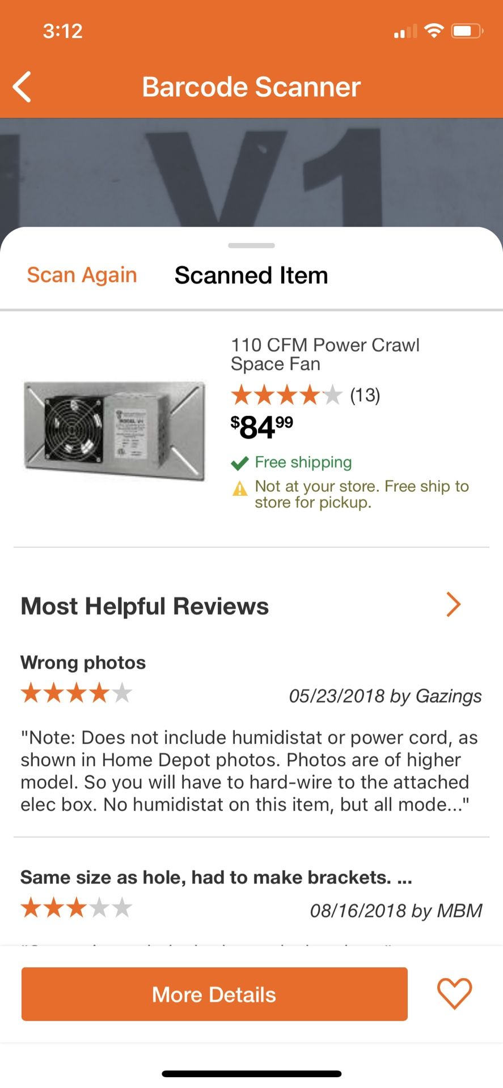The image size is (503, 1088).
Task: Tap the product star rating with 13 reviews
Action: pyautogui.click(x=305, y=395)
